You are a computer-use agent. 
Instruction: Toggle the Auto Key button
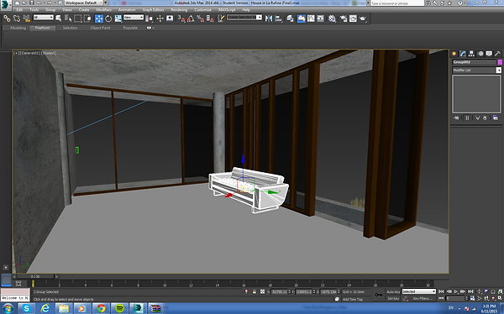point(393,291)
